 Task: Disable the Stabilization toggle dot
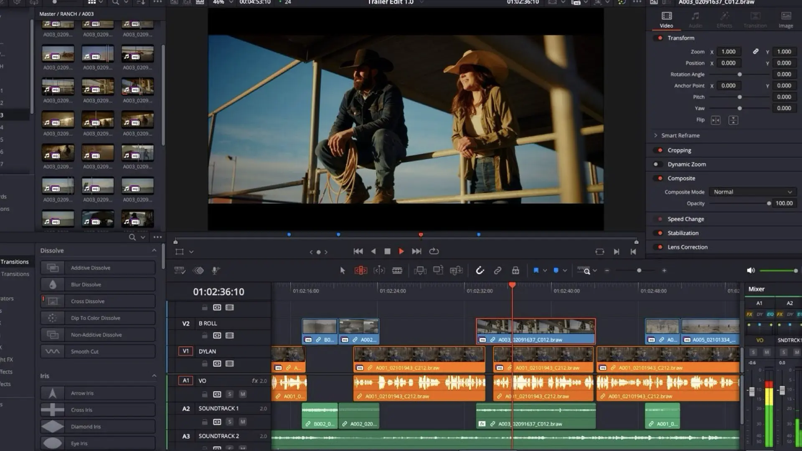pos(660,233)
